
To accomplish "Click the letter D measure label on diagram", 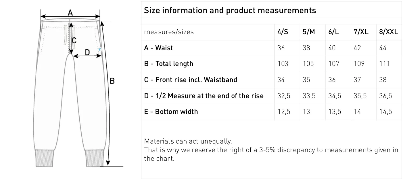I will pos(87,52).
